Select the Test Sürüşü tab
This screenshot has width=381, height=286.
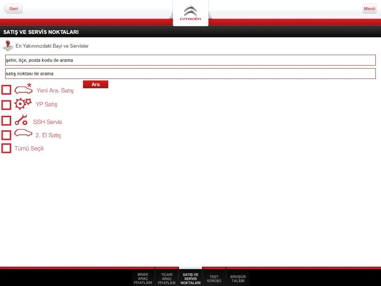214,278
